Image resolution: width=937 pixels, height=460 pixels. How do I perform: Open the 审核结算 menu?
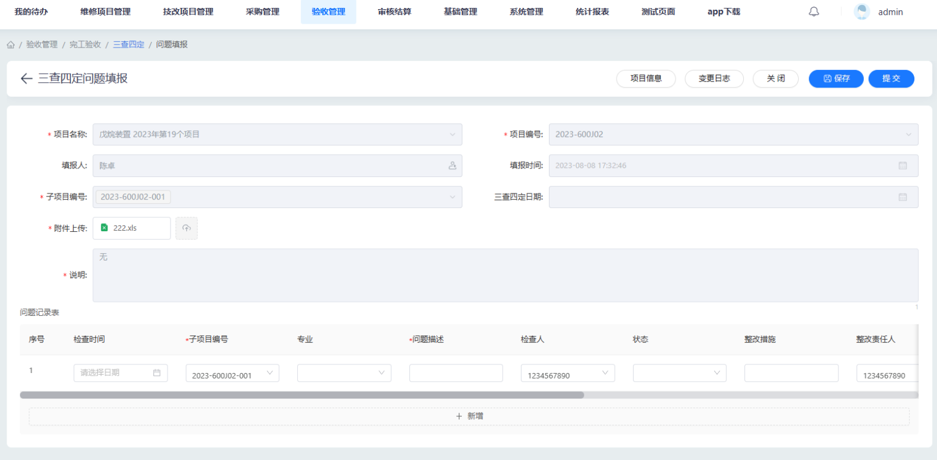(394, 12)
